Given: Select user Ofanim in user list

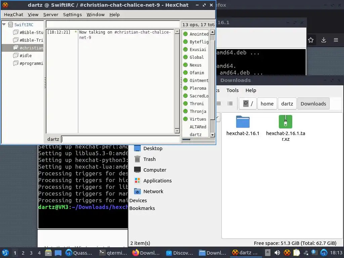Looking at the screenshot, I should click(x=197, y=73).
